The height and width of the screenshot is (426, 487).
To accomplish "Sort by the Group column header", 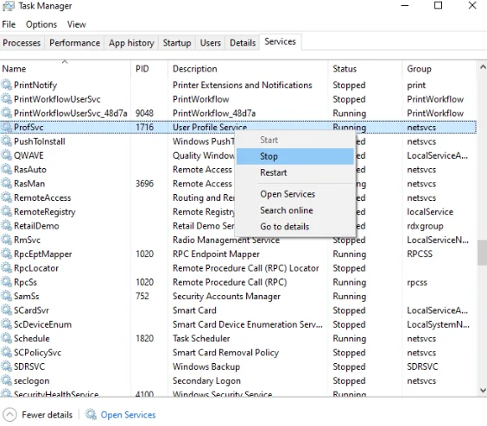I will coord(439,69).
